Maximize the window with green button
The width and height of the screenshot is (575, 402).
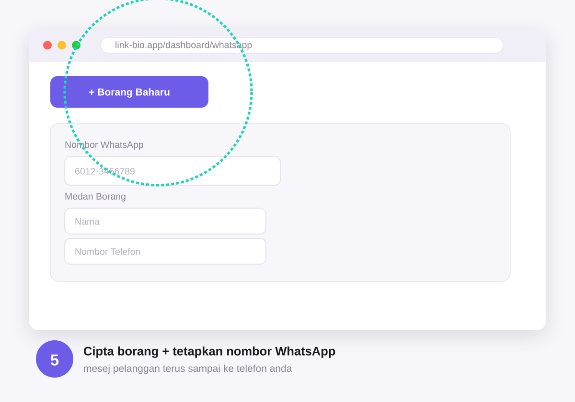76,45
